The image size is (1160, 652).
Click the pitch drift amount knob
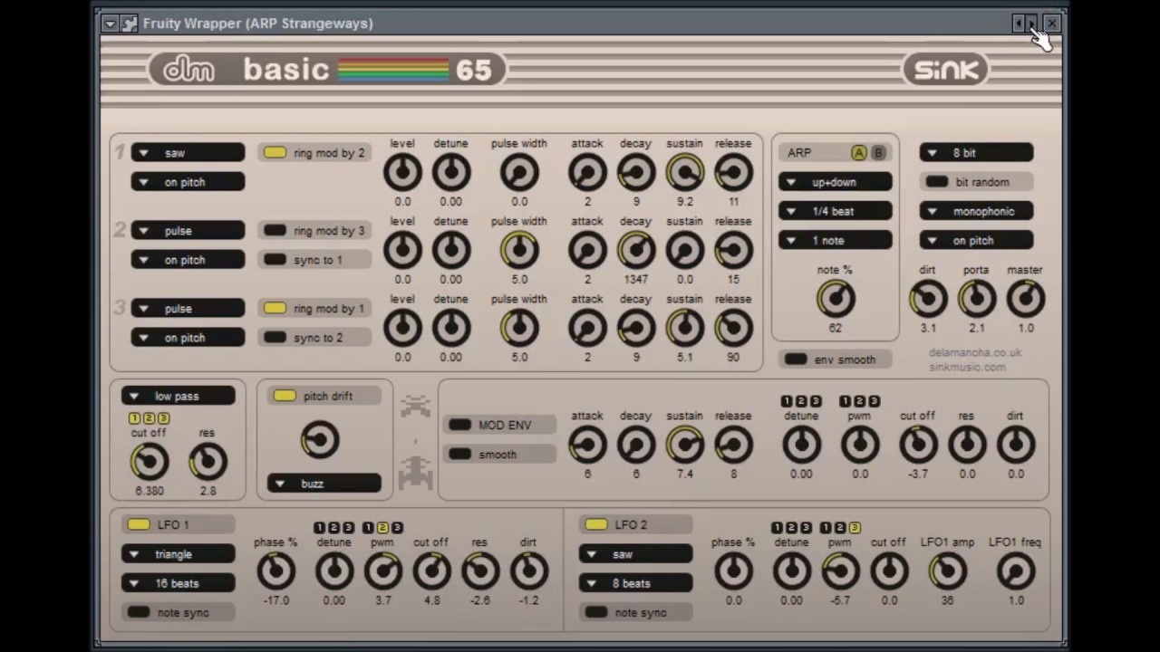click(x=320, y=440)
